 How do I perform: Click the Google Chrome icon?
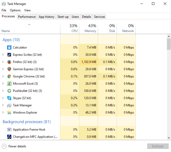9,76
